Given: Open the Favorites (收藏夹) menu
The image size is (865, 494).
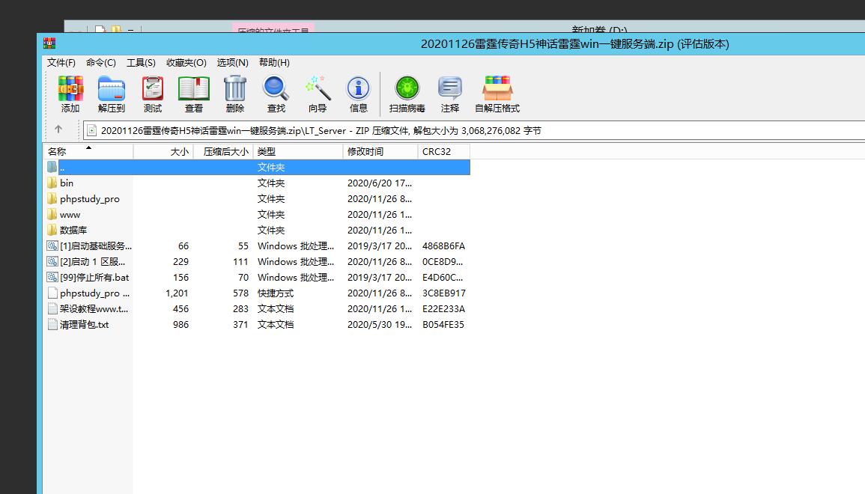Looking at the screenshot, I should [x=186, y=63].
